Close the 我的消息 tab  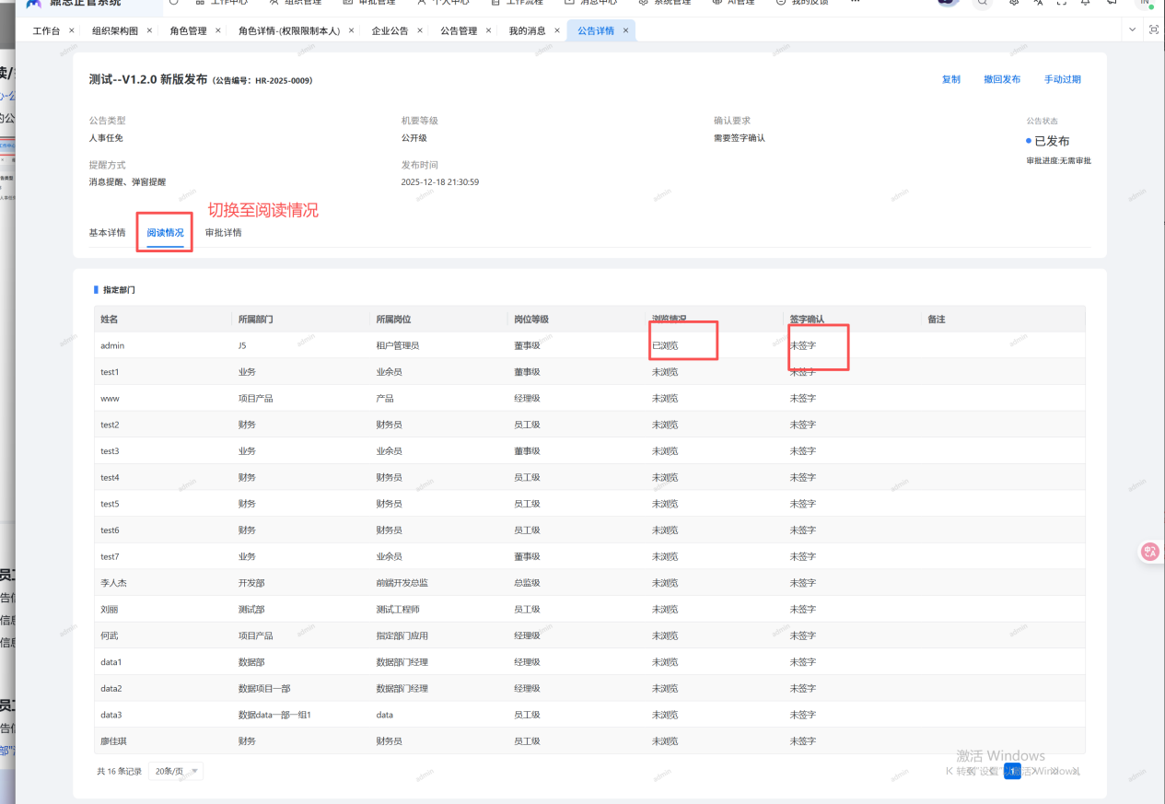tap(557, 30)
